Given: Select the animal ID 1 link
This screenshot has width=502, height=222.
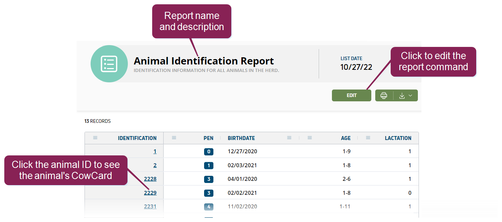Looking at the screenshot, I should tap(155, 151).
